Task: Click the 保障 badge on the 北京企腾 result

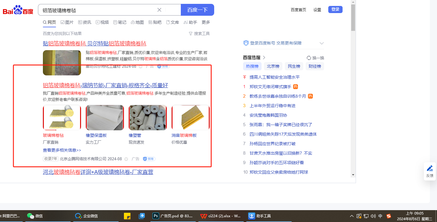Action: [149, 159]
